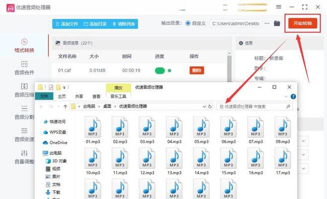Select 音频压缩 in the left sidebar
This screenshot has width=327, height=199.
point(24,90)
